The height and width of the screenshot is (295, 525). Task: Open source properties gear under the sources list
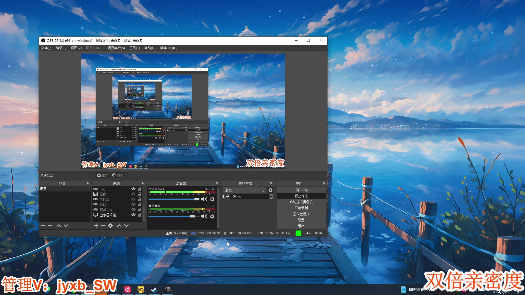[110, 226]
